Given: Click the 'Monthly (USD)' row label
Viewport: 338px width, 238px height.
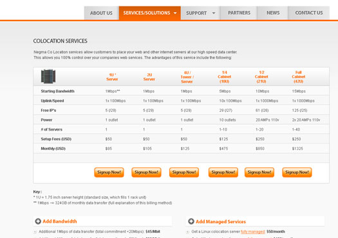Looking at the screenshot, I should [53, 149].
